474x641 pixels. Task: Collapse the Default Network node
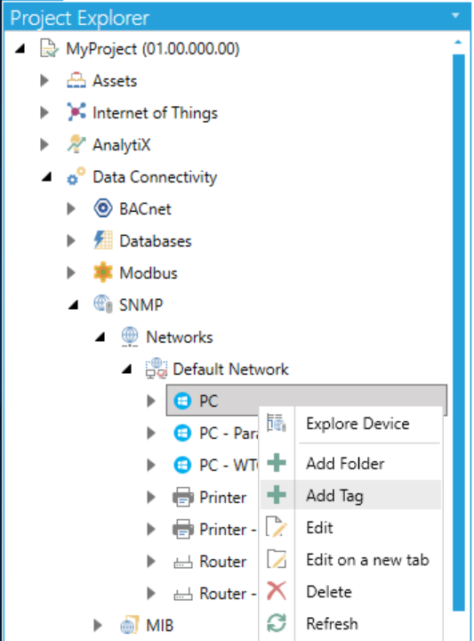coord(127,369)
